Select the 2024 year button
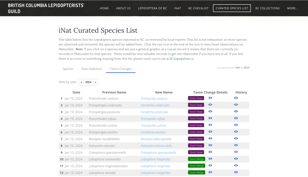This screenshot has width=308, height=177. coord(88,82)
